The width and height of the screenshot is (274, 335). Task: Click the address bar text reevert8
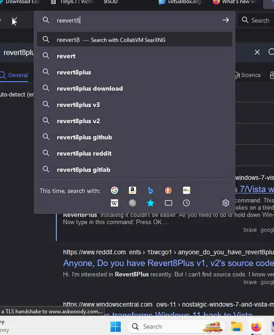[x=68, y=20]
